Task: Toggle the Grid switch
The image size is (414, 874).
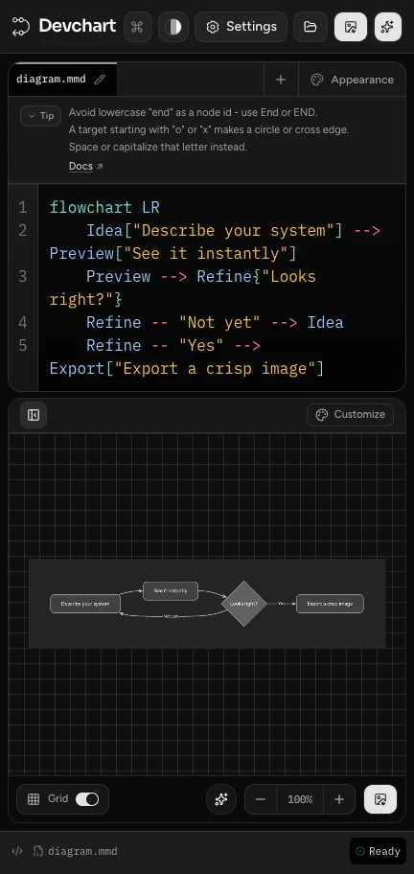Action: click(x=87, y=798)
